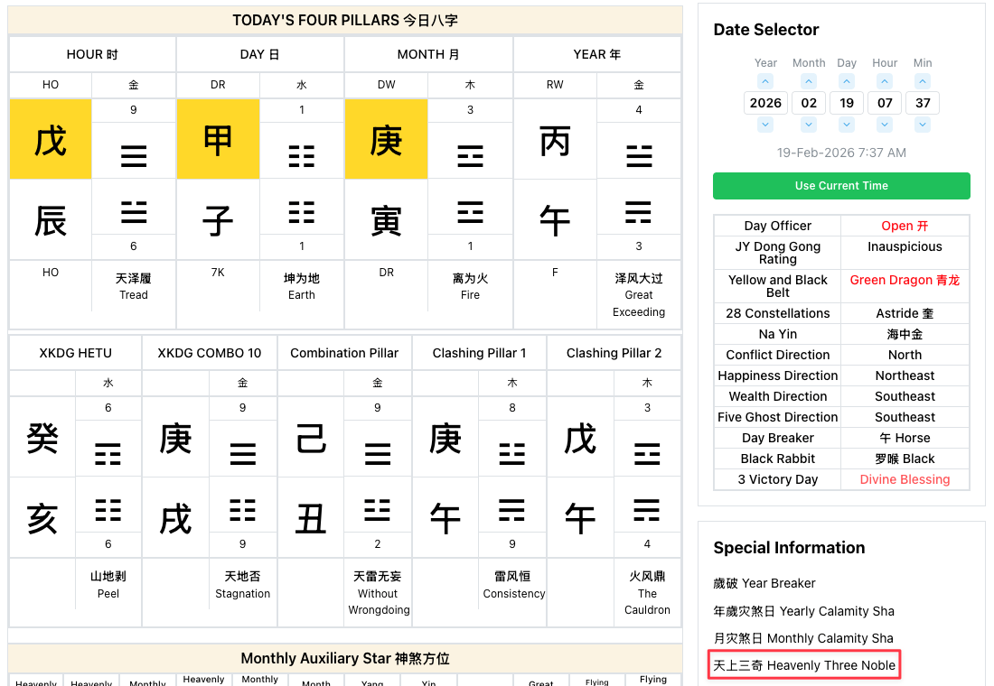The width and height of the screenshot is (994, 686).
Task: Click the Hour field showing 07
Action: 885,103
